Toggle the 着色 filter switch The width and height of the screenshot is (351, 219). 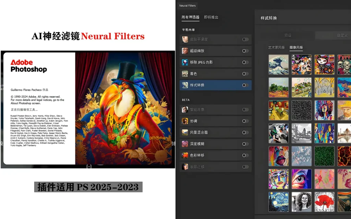[x=245, y=74]
